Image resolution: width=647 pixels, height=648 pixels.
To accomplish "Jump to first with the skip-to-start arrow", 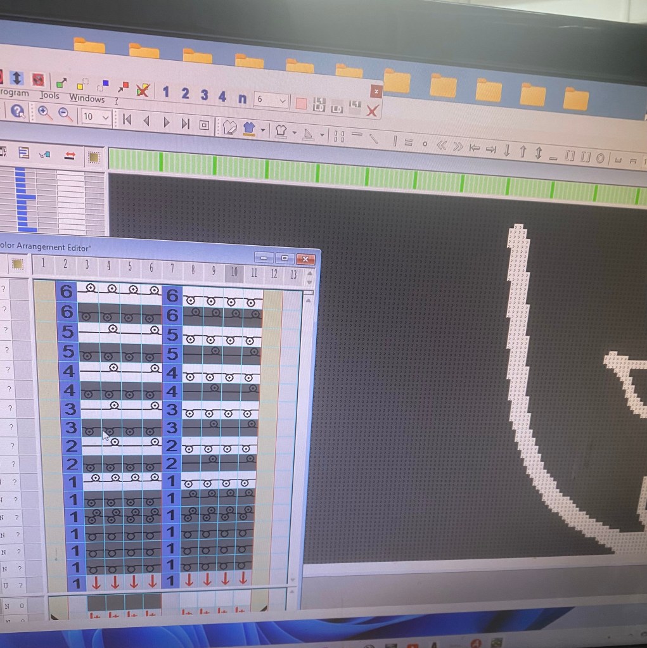I will pyautogui.click(x=127, y=119).
